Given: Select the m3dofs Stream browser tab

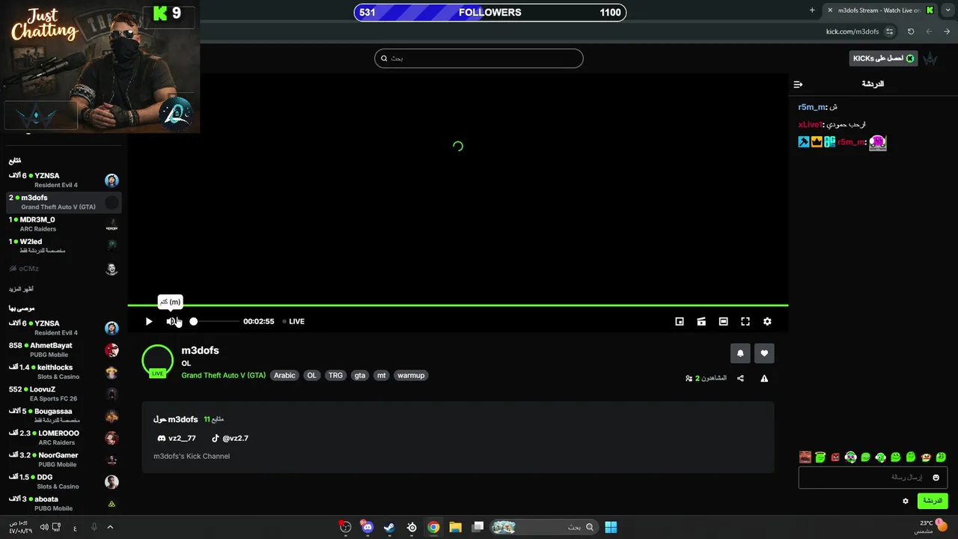Looking at the screenshot, I should pos(880,10).
